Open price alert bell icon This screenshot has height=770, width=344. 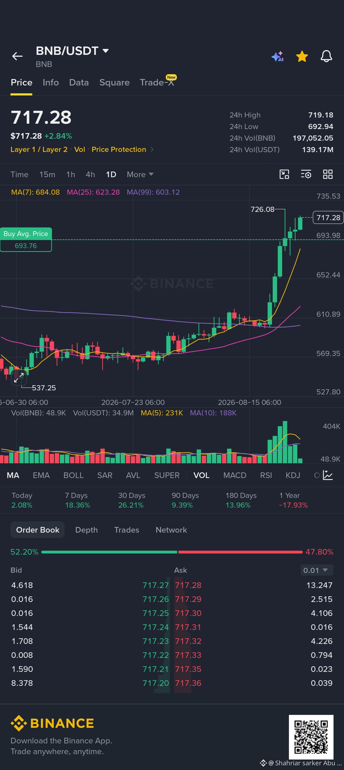tap(326, 56)
